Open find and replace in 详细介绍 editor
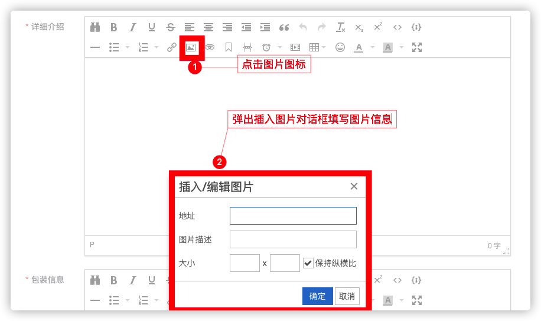The width and height of the screenshot is (541, 321). (95, 27)
